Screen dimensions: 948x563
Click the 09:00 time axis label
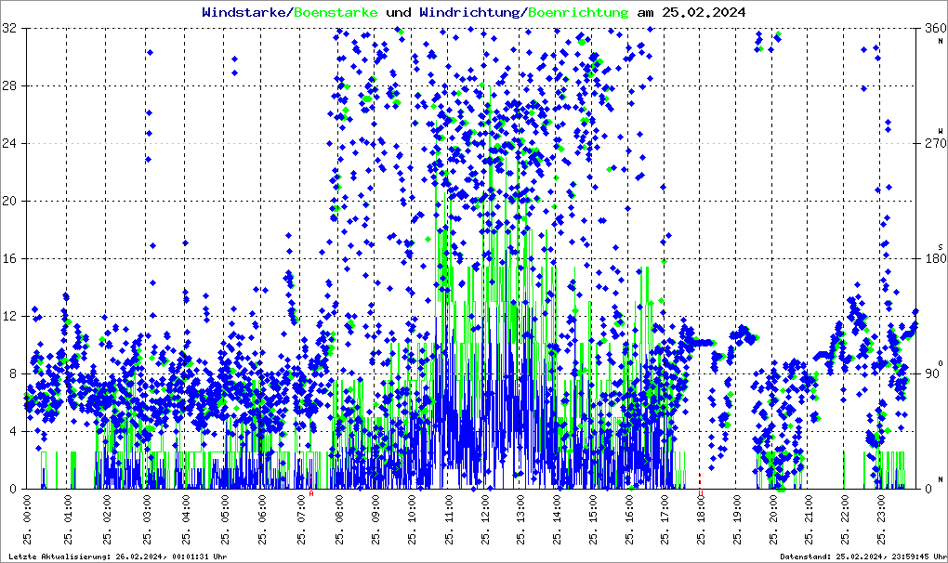click(375, 519)
